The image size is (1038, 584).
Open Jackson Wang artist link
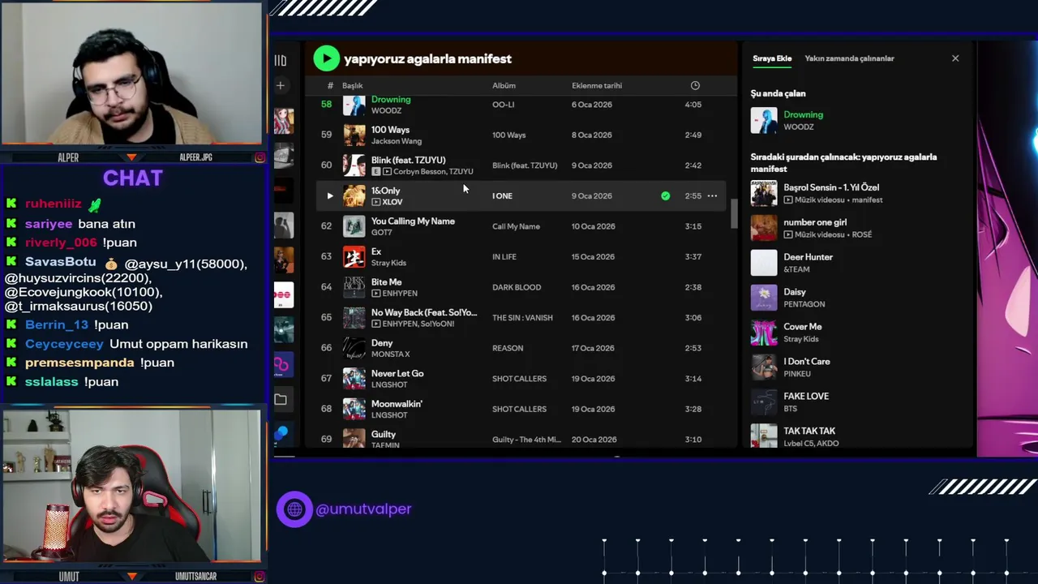[x=397, y=141]
